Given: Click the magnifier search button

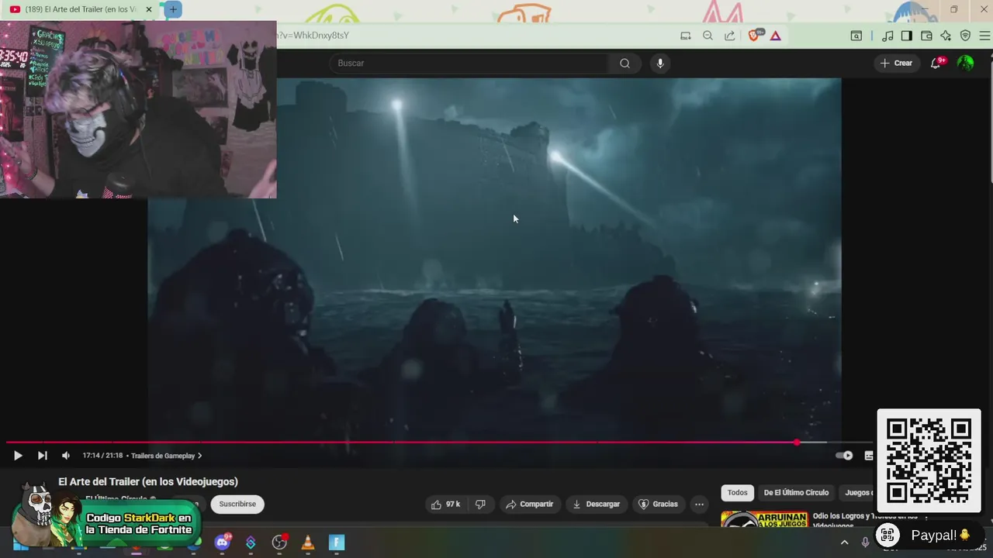Looking at the screenshot, I should point(625,63).
